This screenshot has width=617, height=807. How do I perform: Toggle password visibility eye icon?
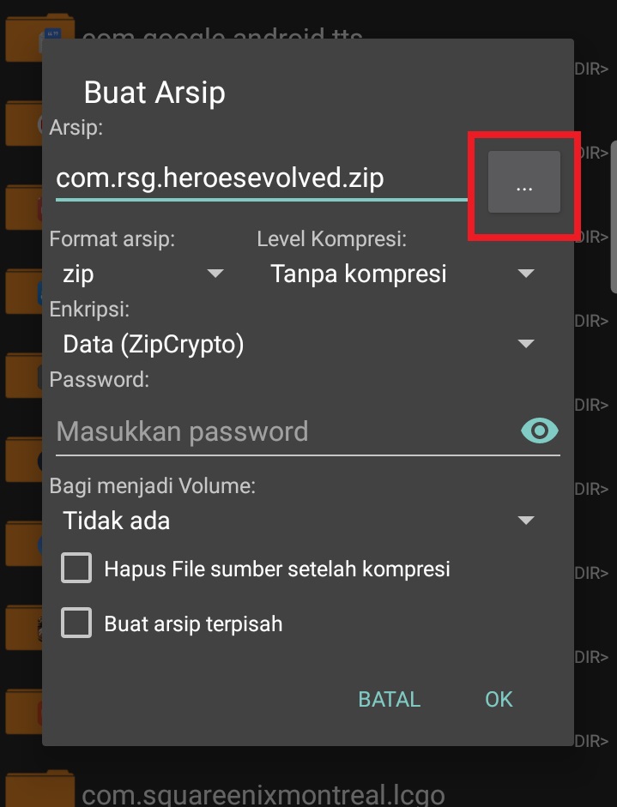click(539, 431)
